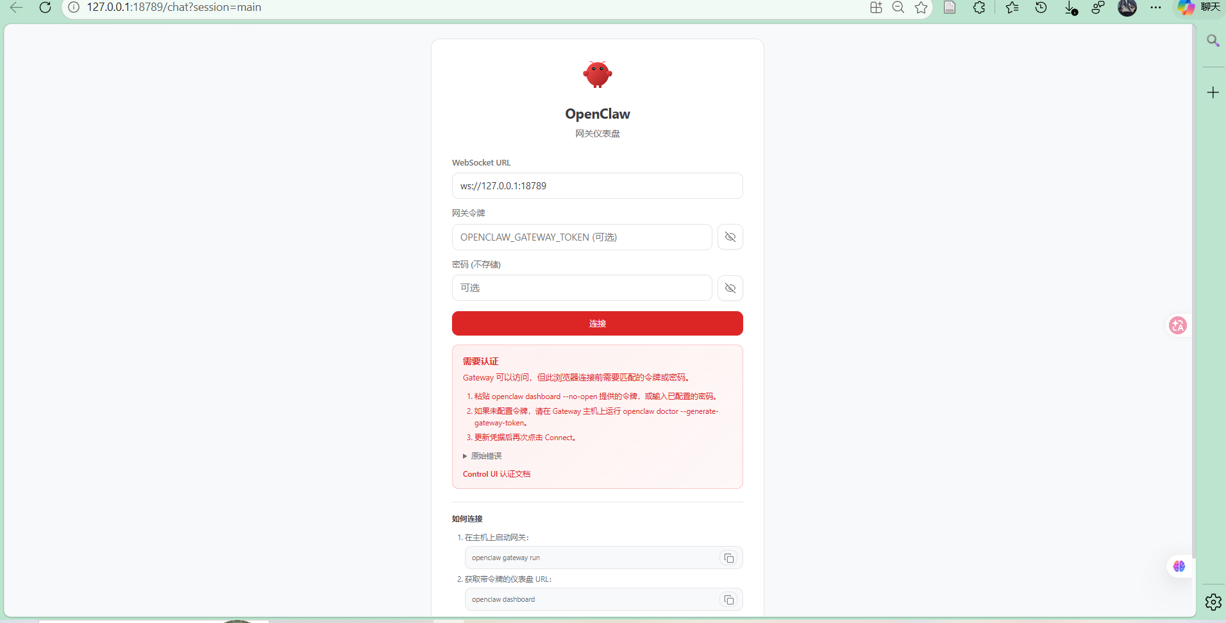Viewport: 1226px width, 623px height.
Task: Click the 'OpenClaw' heading text
Action: tap(598, 114)
